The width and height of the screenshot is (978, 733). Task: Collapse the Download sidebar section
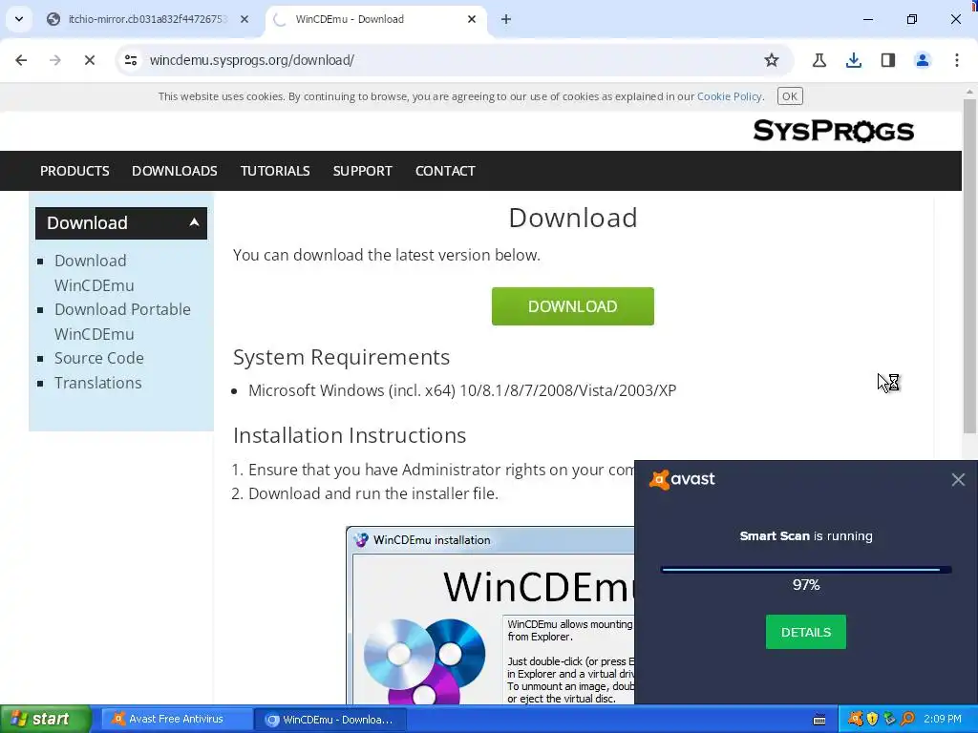[x=121, y=223]
